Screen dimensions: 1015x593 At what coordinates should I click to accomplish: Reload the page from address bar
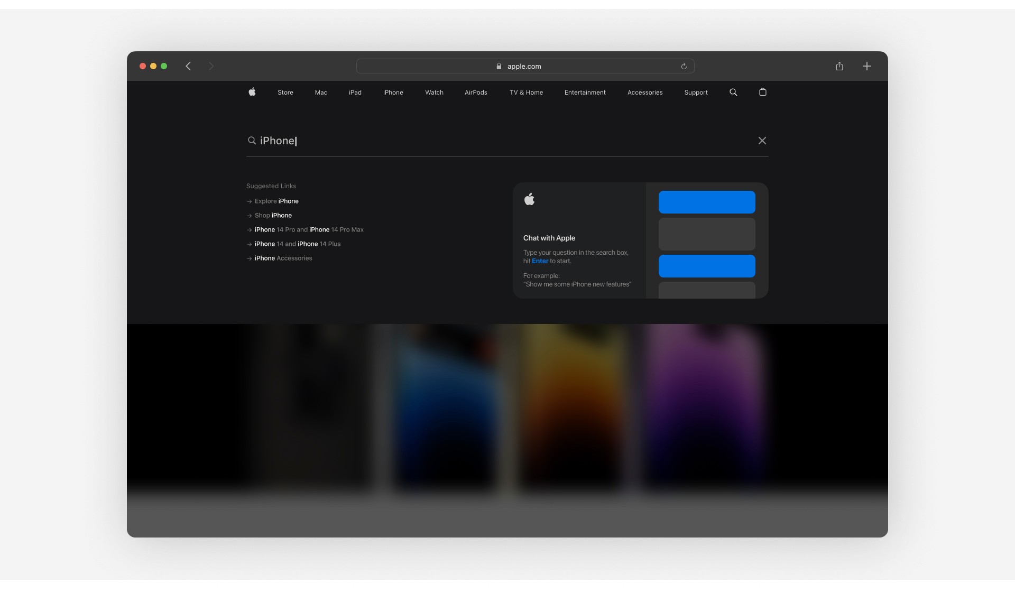click(x=684, y=66)
